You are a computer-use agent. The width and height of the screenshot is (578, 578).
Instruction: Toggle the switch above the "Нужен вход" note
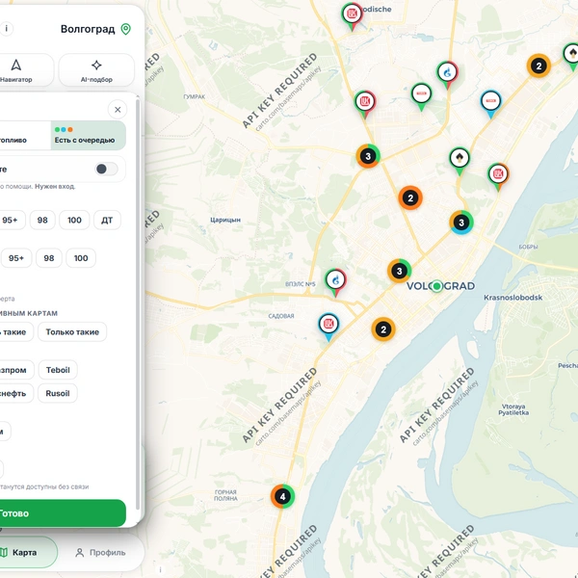(x=106, y=170)
